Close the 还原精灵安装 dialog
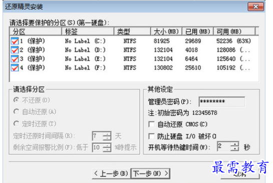The image size is (273, 183). (x=255, y=7)
